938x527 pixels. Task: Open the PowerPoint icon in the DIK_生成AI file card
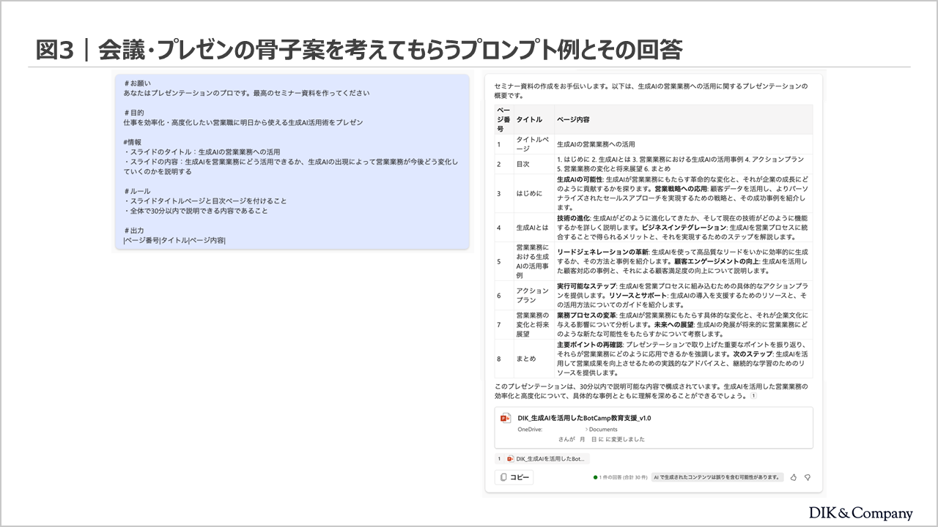point(505,419)
